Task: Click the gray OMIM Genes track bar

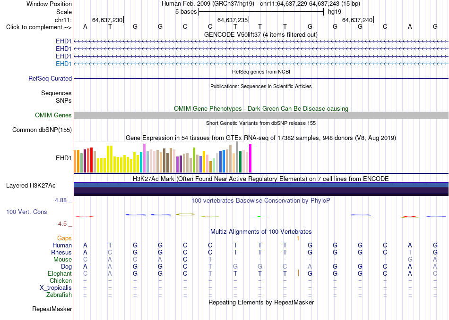Action: pos(261,115)
